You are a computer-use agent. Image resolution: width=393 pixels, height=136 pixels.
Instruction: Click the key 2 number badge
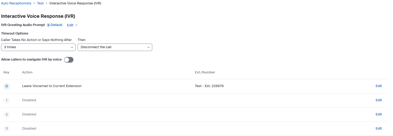[x=6, y=115]
